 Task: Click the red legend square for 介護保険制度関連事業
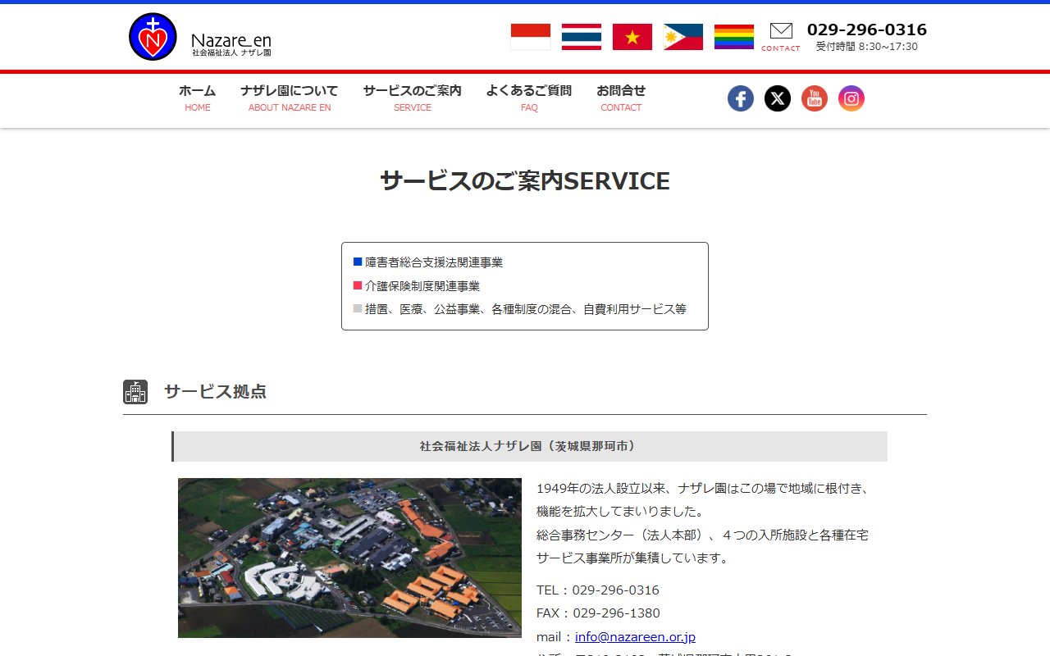(358, 285)
